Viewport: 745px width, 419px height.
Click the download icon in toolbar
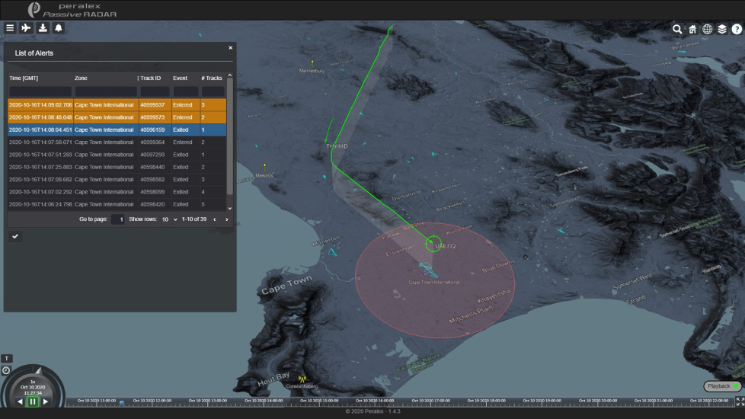[x=43, y=28]
